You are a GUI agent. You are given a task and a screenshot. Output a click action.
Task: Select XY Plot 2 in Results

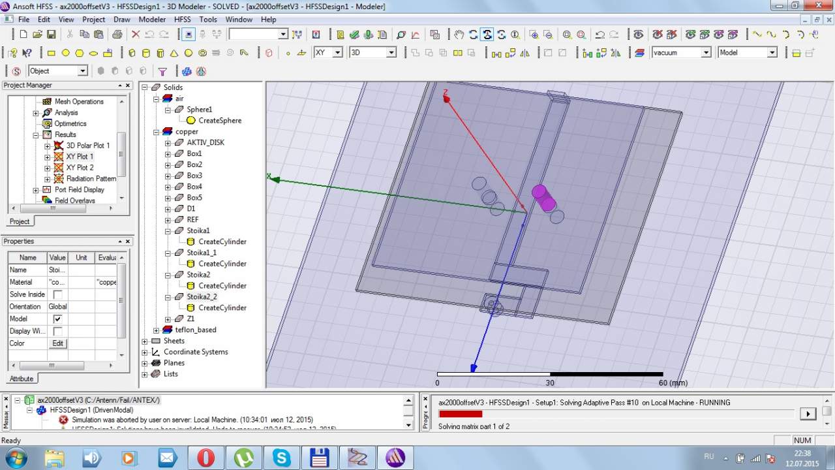(80, 168)
